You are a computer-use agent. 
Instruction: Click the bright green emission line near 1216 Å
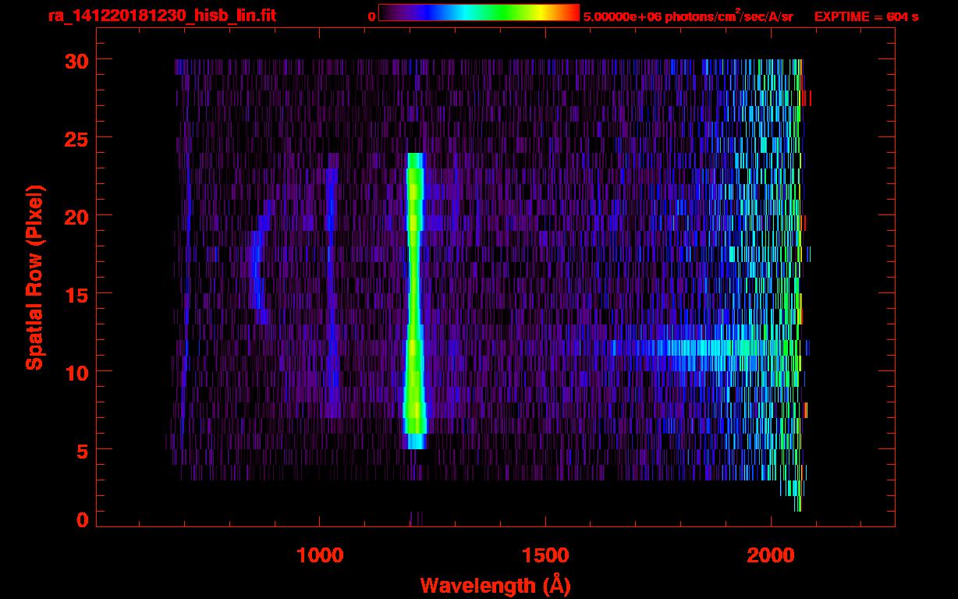pos(414,301)
